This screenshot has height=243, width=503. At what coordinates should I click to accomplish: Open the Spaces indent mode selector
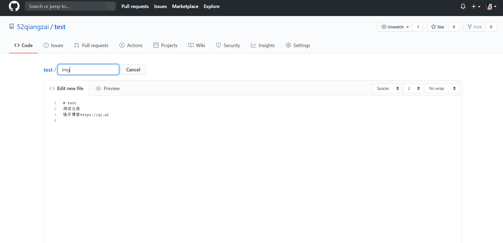tap(387, 88)
